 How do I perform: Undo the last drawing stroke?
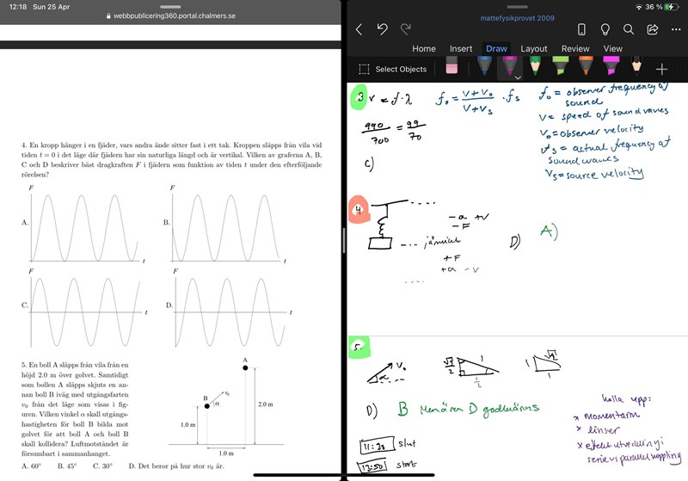[383, 29]
